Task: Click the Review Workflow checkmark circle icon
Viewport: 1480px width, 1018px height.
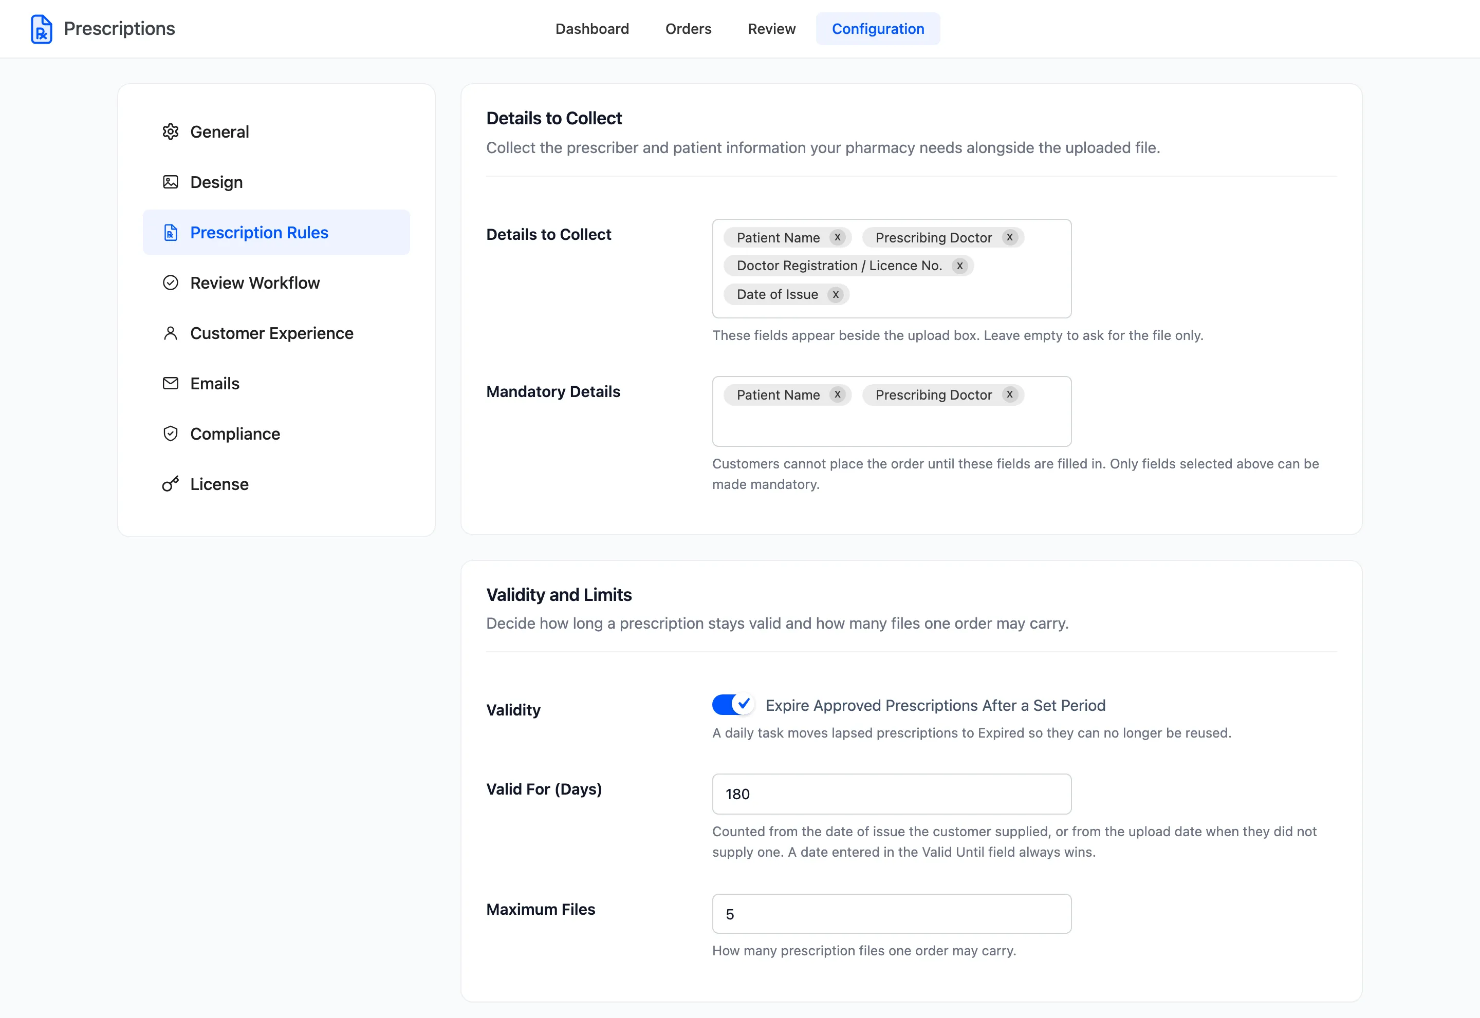Action: pyautogui.click(x=171, y=282)
